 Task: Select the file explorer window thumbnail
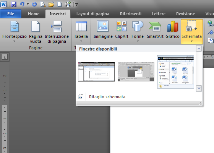click(x=176, y=72)
